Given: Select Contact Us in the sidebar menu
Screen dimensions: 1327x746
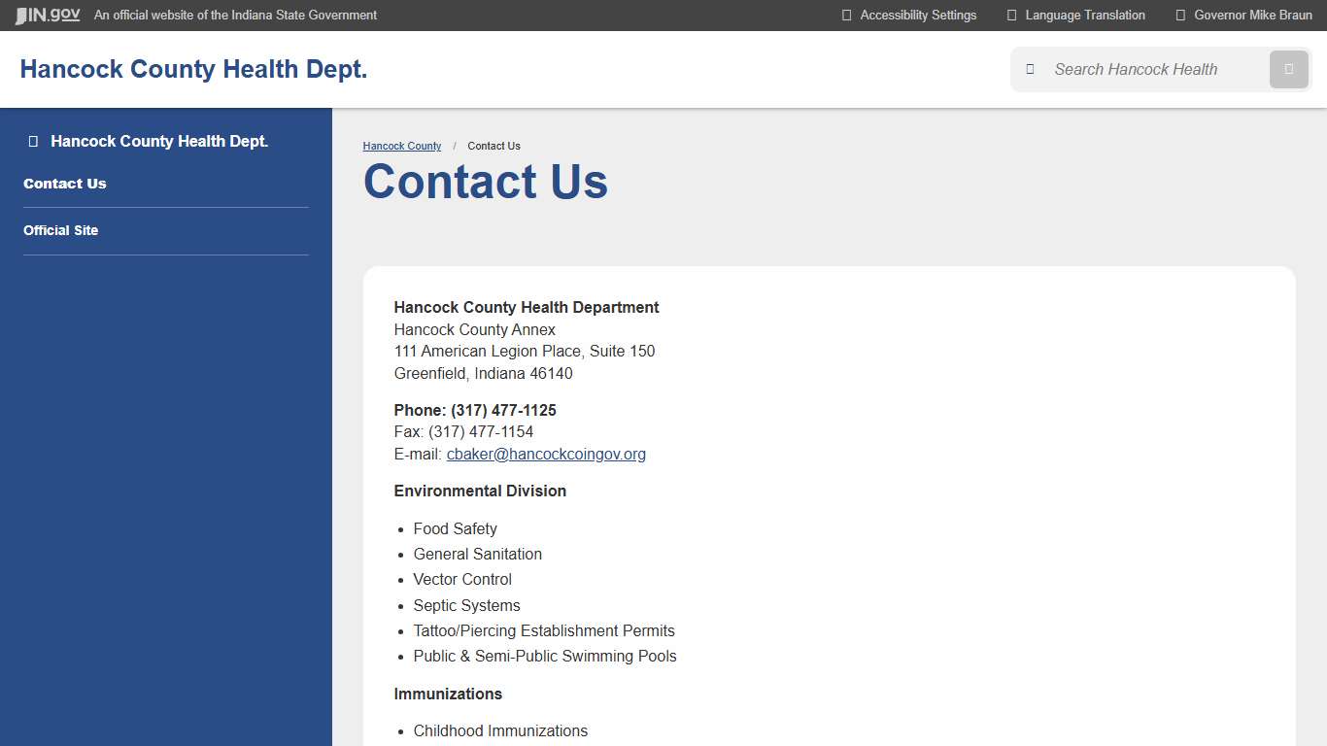Looking at the screenshot, I should coord(65,184).
